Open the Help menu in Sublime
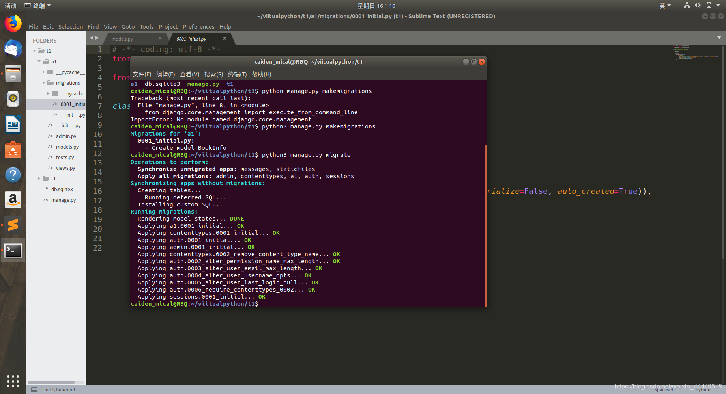The width and height of the screenshot is (726, 394). [225, 27]
